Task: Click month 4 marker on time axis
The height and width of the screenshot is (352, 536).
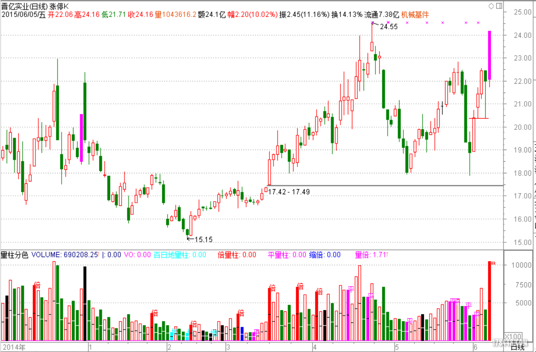Action: [315, 347]
